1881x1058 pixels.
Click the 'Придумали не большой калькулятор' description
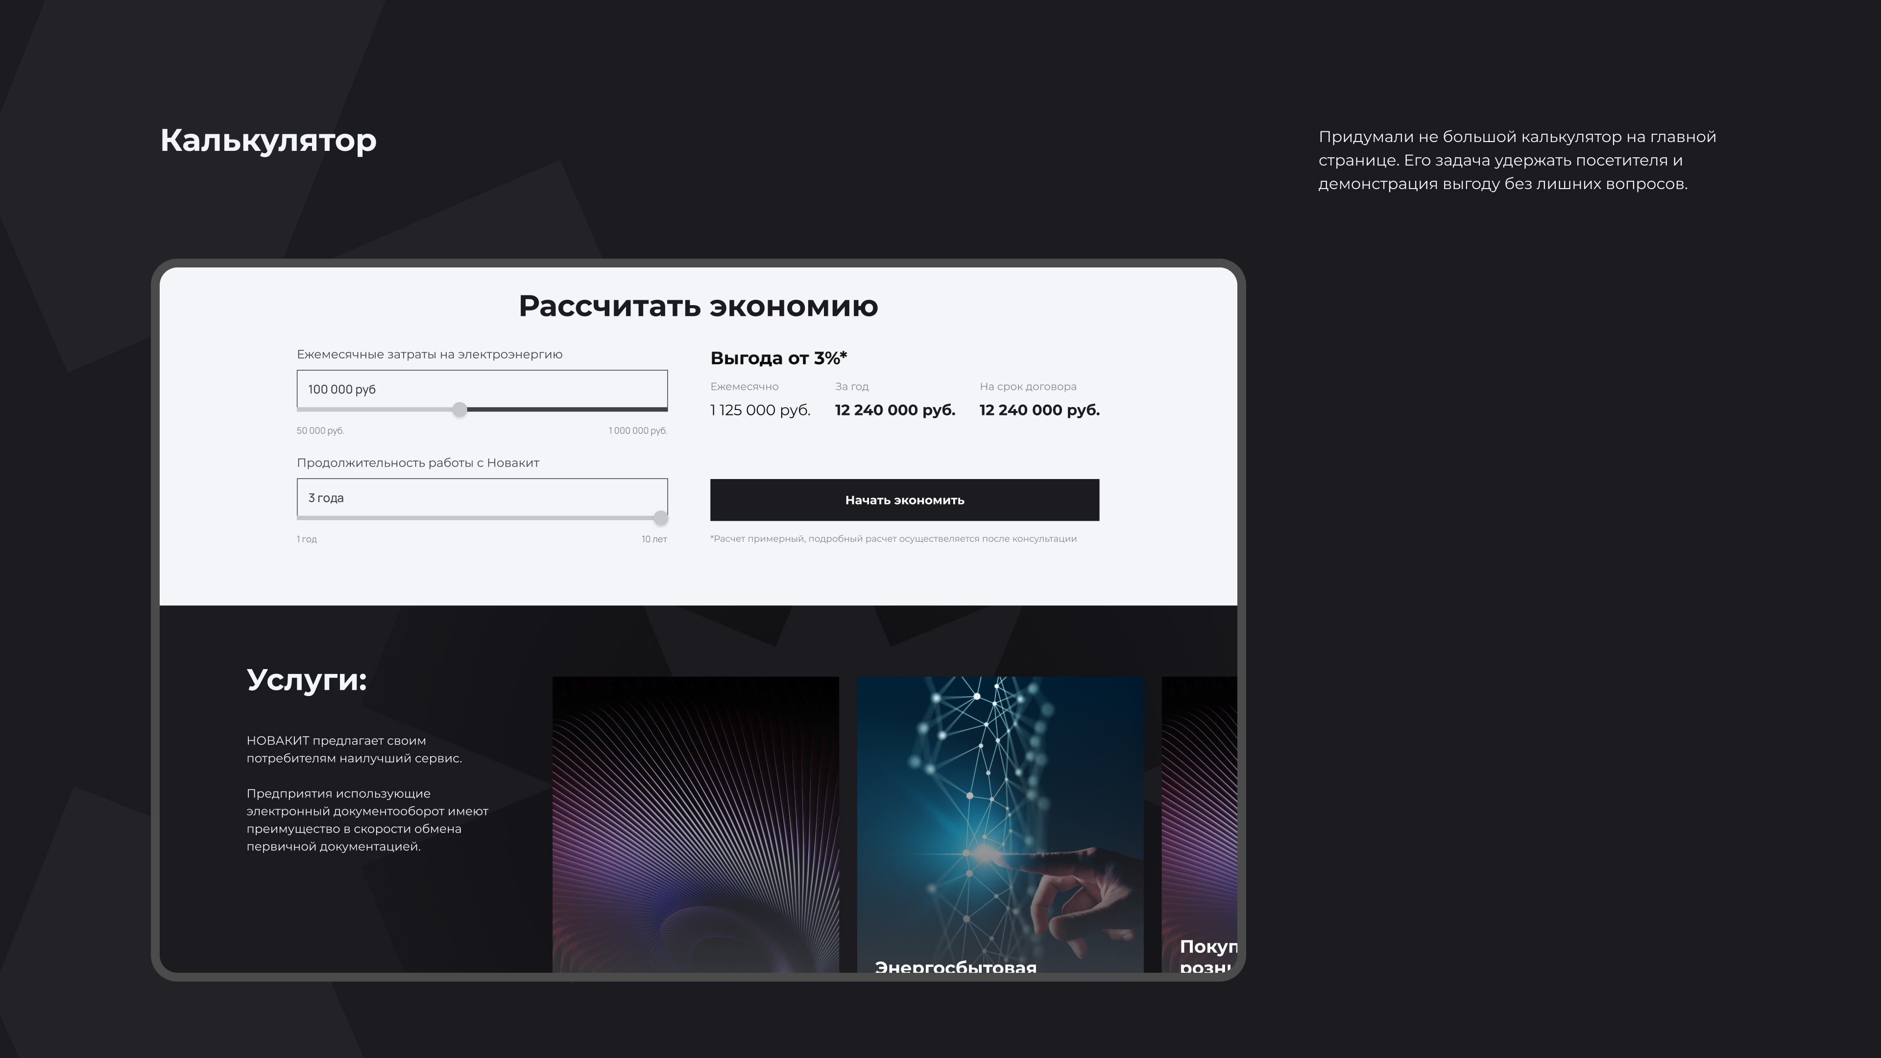tap(1517, 160)
